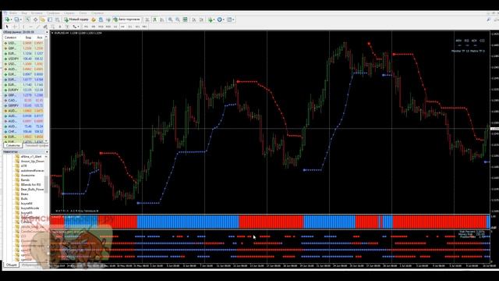
Task: Toggle the Data Window crosshair-target icon
Action: click(x=35, y=20)
